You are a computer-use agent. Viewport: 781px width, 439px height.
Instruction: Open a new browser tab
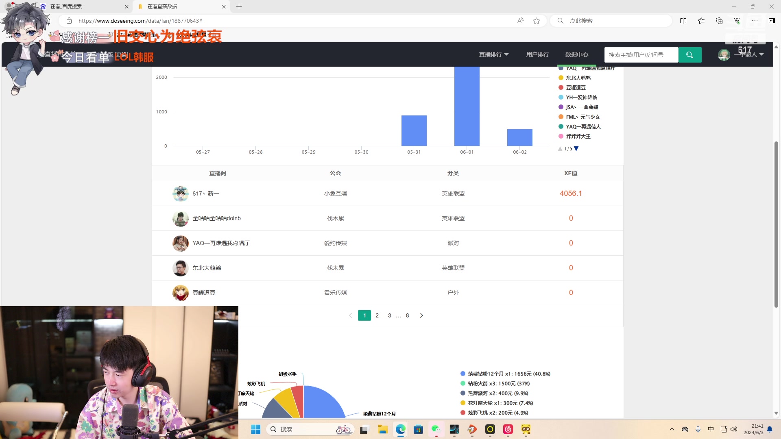(x=239, y=7)
